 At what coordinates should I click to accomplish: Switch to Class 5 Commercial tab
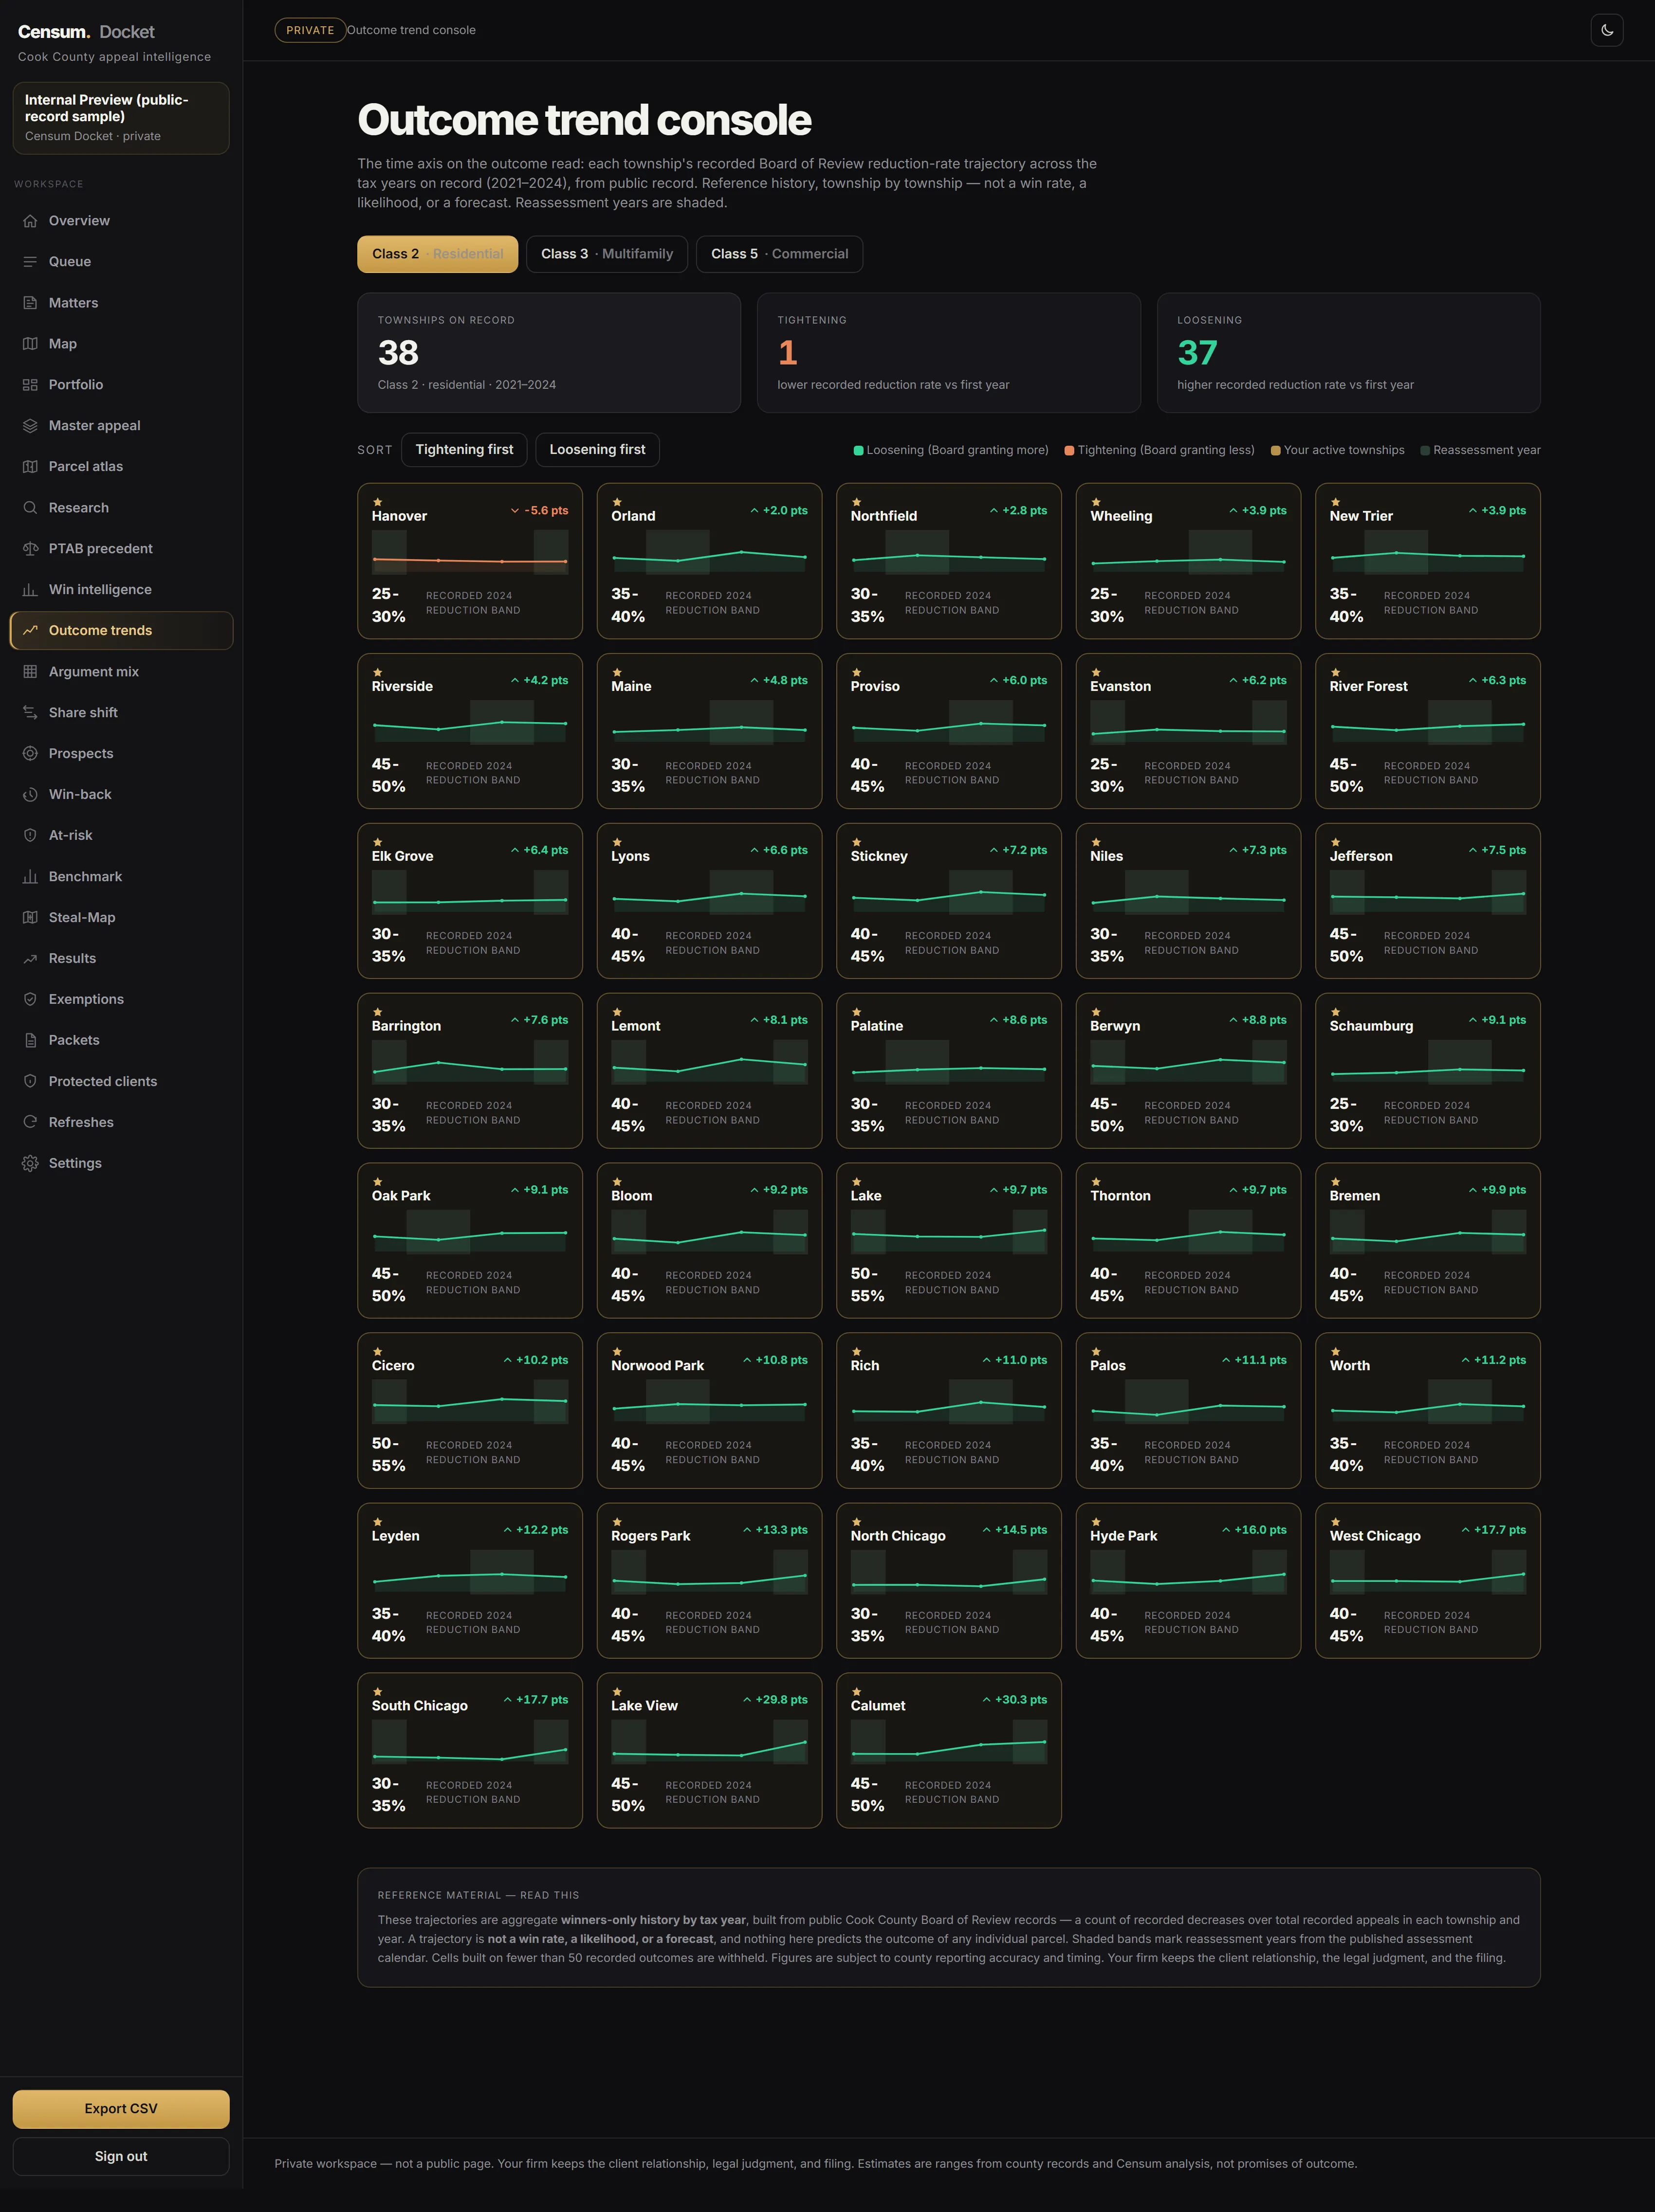pos(779,254)
